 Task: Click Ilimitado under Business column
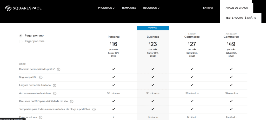pyautogui.click(x=153, y=117)
